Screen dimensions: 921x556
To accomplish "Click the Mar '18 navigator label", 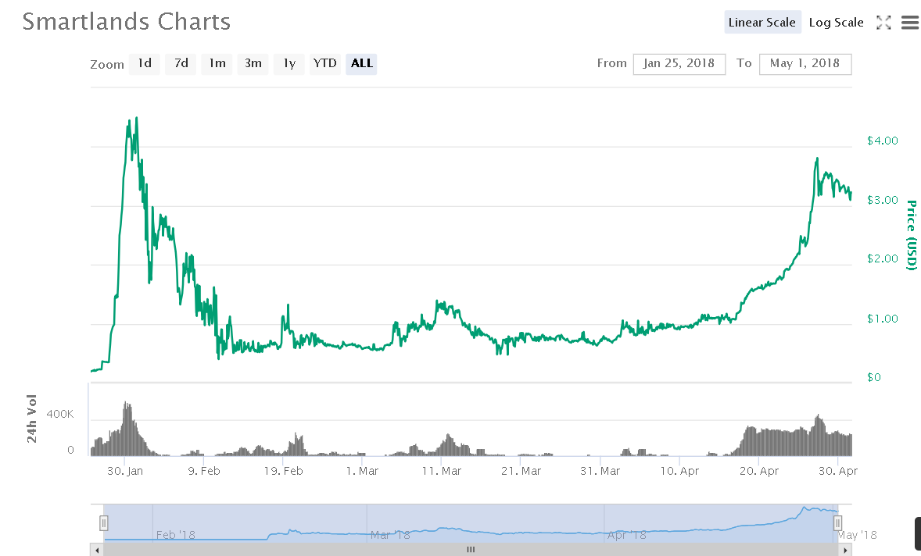I will tap(390, 535).
